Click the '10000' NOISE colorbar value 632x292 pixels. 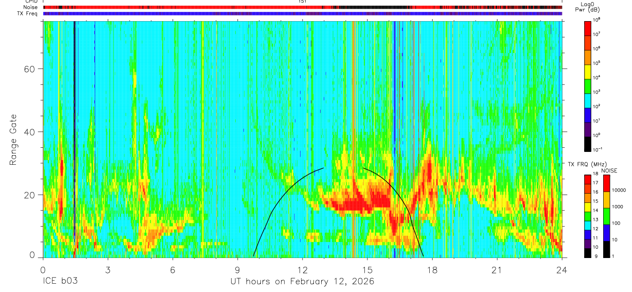coord(618,191)
